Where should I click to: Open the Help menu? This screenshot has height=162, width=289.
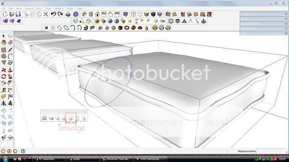point(79,8)
